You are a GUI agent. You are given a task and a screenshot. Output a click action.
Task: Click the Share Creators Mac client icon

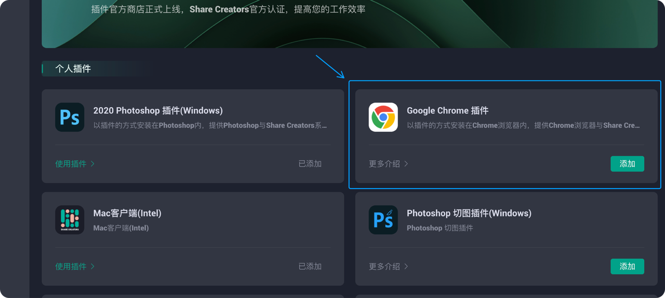[70, 220]
